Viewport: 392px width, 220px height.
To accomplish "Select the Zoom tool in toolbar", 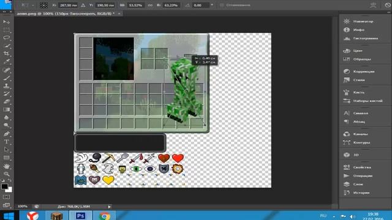I will (x=6, y=174).
